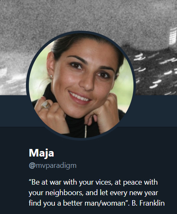Click the @mvparadigm handle
Viewport: 177px width, 214px height.
[x=53, y=166]
